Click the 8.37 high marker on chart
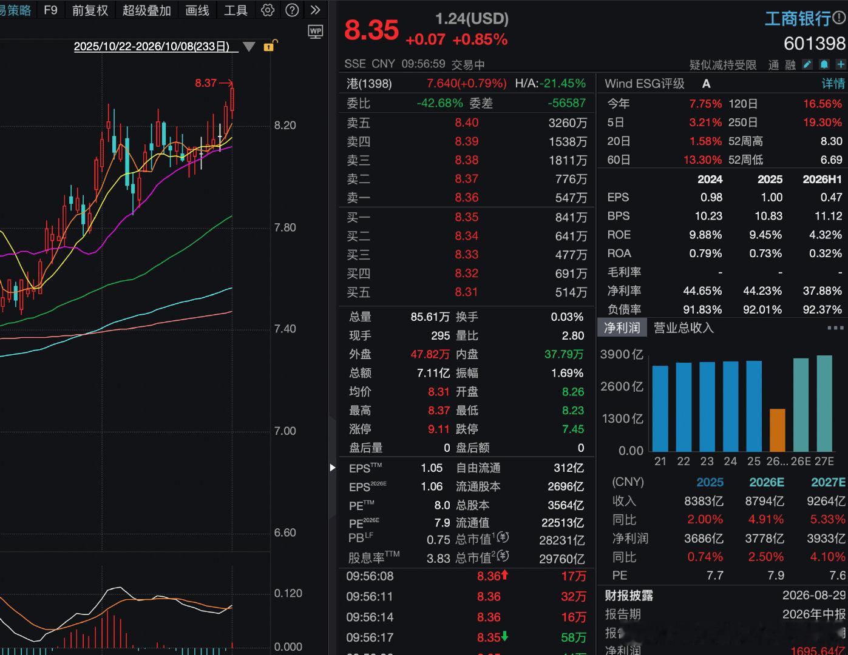This screenshot has width=848, height=655. pos(206,83)
